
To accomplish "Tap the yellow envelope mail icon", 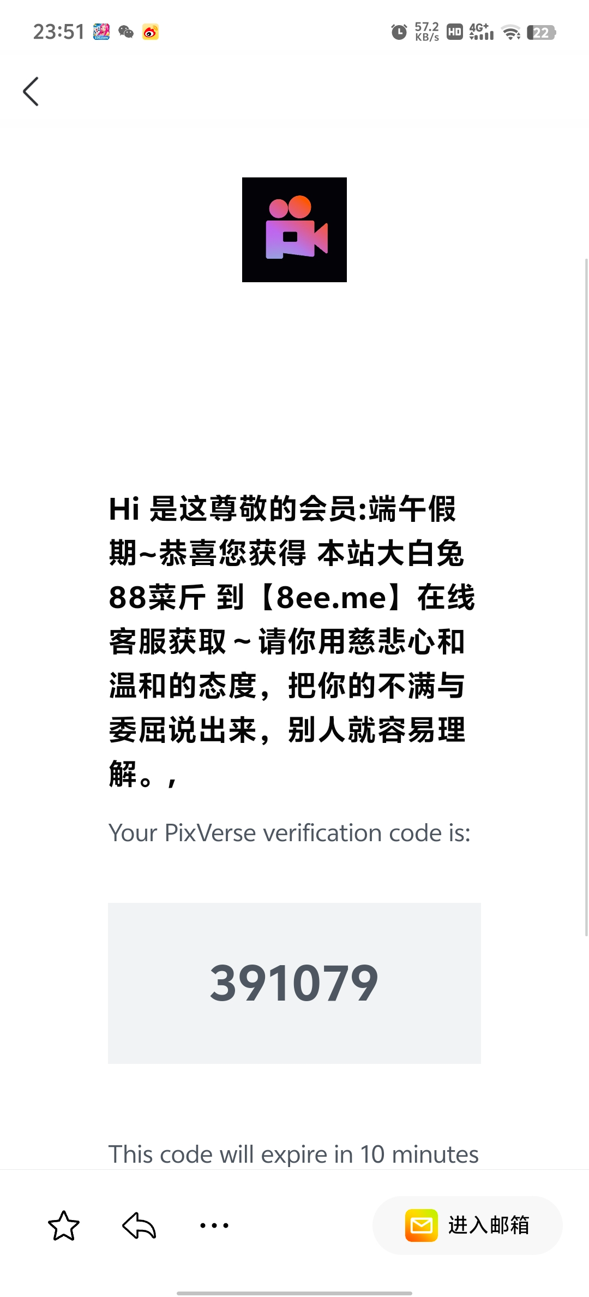I will pyautogui.click(x=421, y=1225).
